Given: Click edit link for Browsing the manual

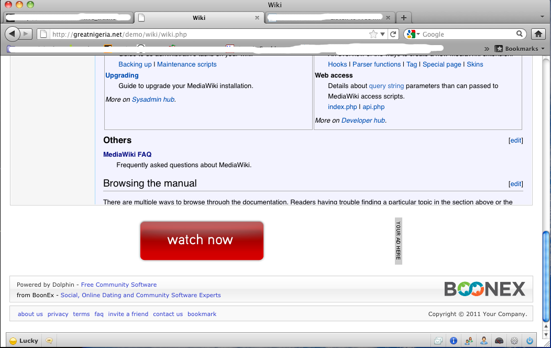Looking at the screenshot, I should click(516, 184).
